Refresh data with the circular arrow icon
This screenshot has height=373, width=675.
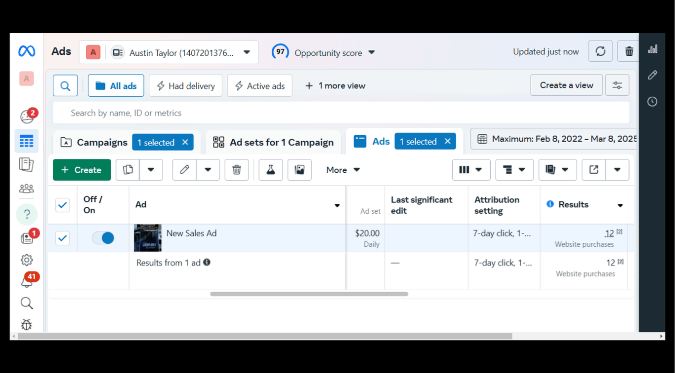pos(600,51)
